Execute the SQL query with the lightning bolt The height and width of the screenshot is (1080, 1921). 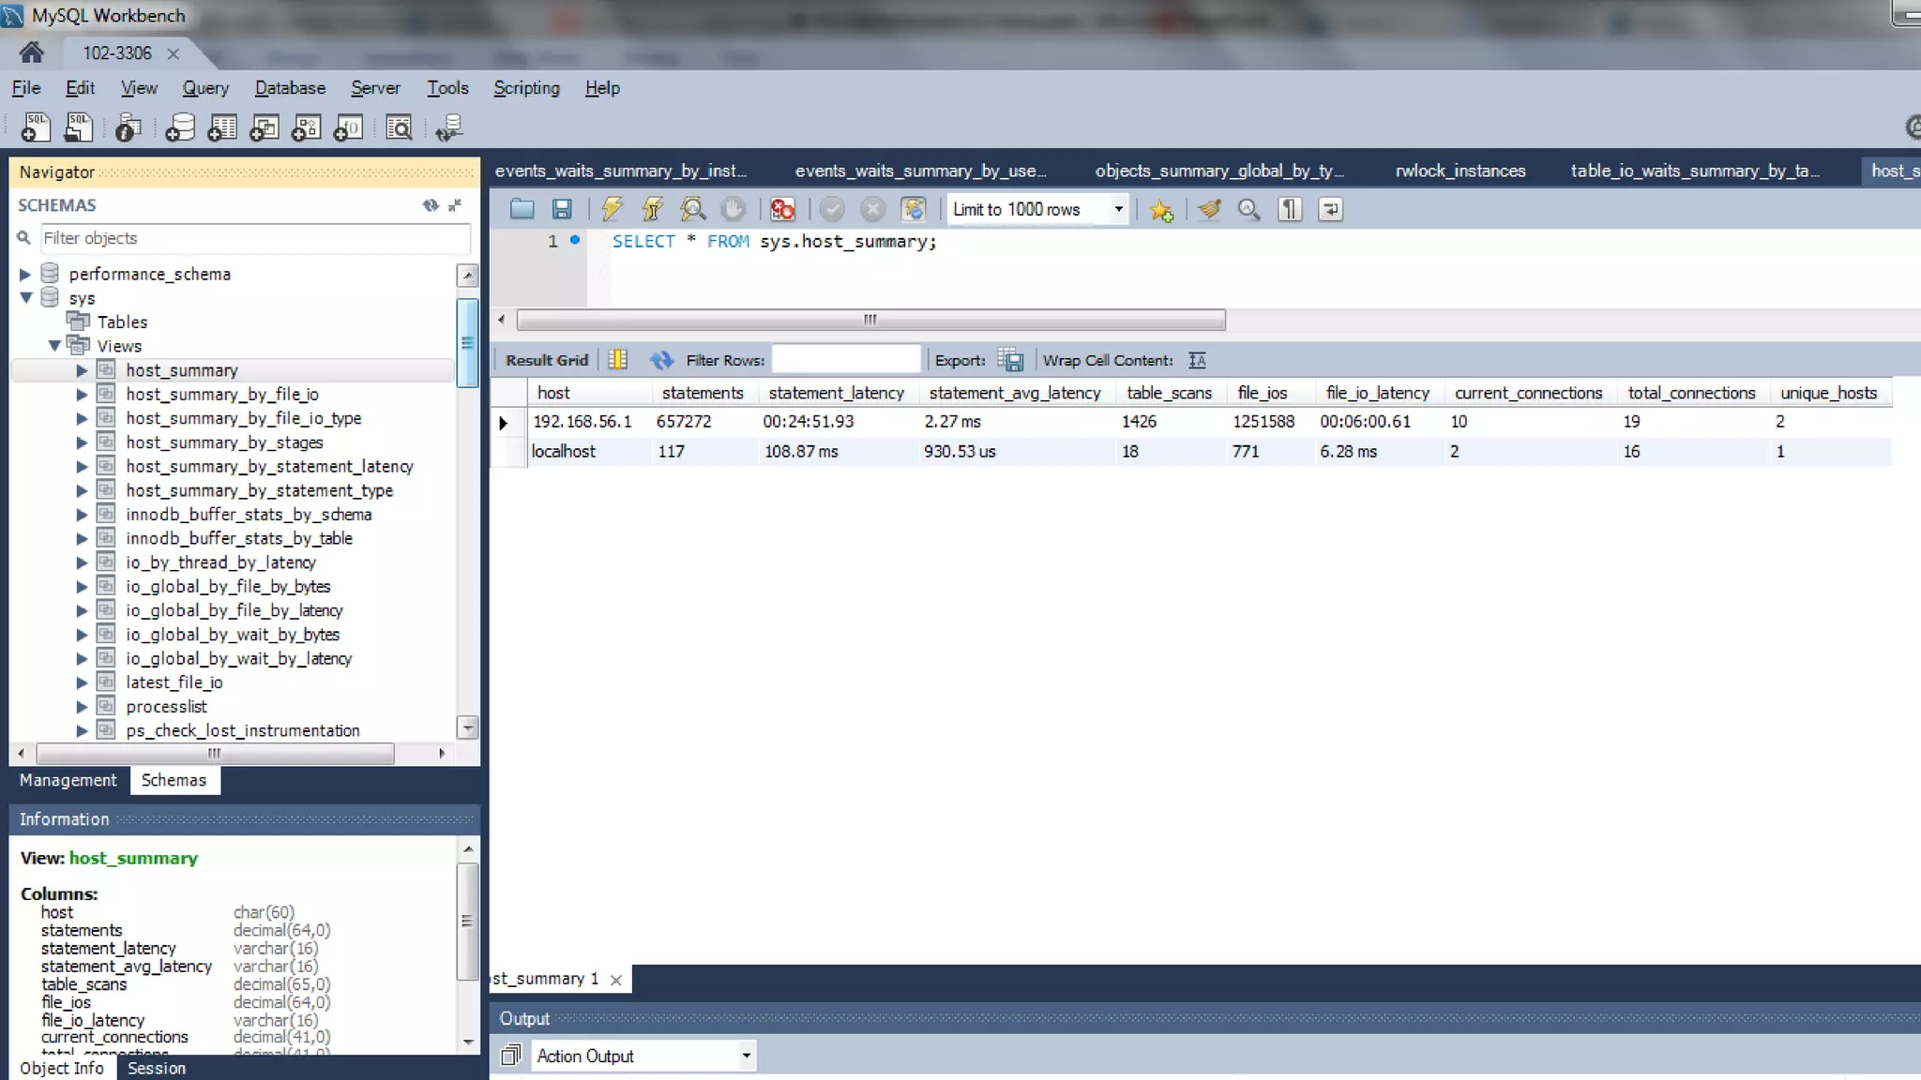pyautogui.click(x=612, y=209)
